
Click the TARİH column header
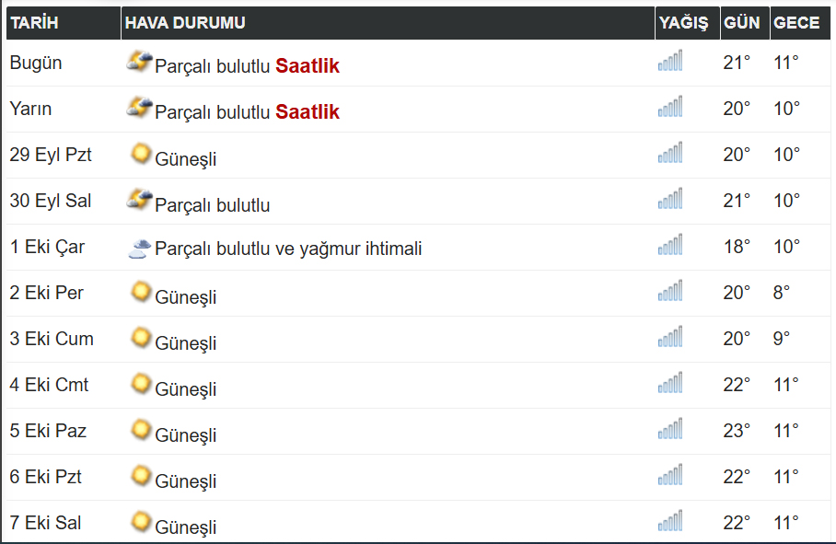click(34, 23)
